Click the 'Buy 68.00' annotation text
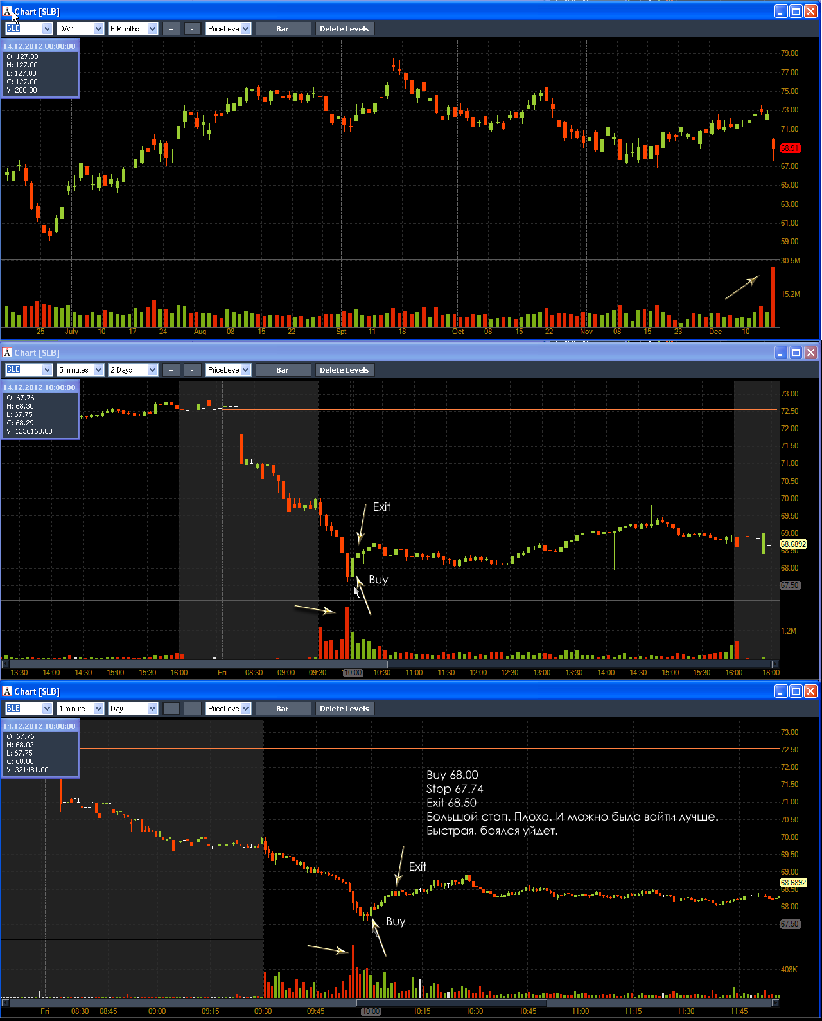 point(452,775)
